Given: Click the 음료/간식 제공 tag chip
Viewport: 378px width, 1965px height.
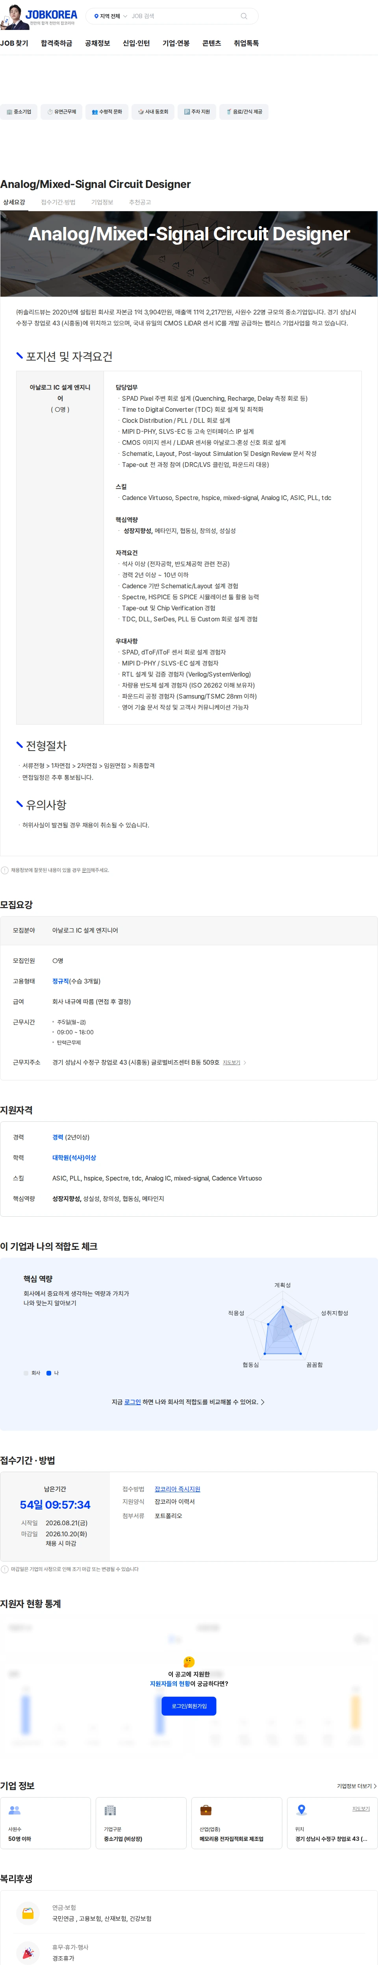Looking at the screenshot, I should tap(244, 112).
